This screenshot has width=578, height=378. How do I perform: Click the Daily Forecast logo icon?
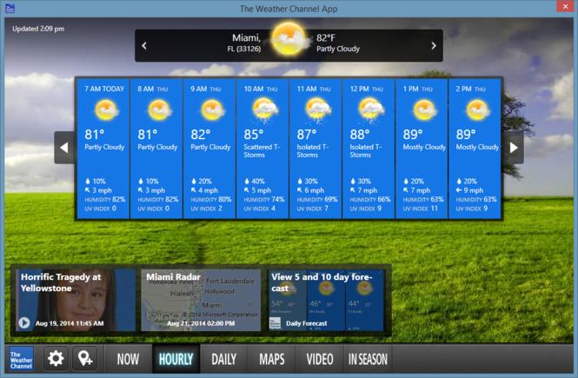pos(275,323)
